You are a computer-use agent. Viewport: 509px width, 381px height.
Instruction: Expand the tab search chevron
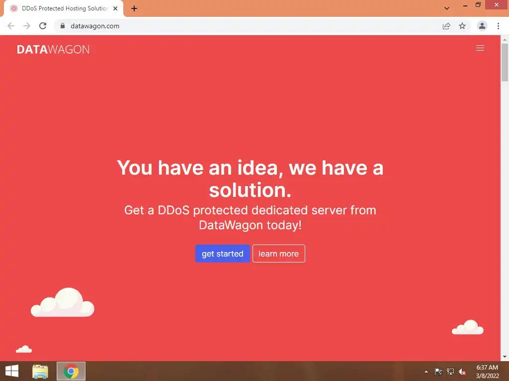click(447, 8)
